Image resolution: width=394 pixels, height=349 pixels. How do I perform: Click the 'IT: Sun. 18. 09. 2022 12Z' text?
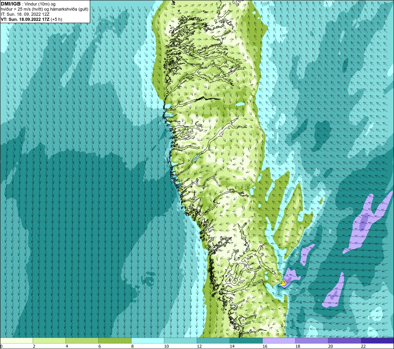[25, 14]
